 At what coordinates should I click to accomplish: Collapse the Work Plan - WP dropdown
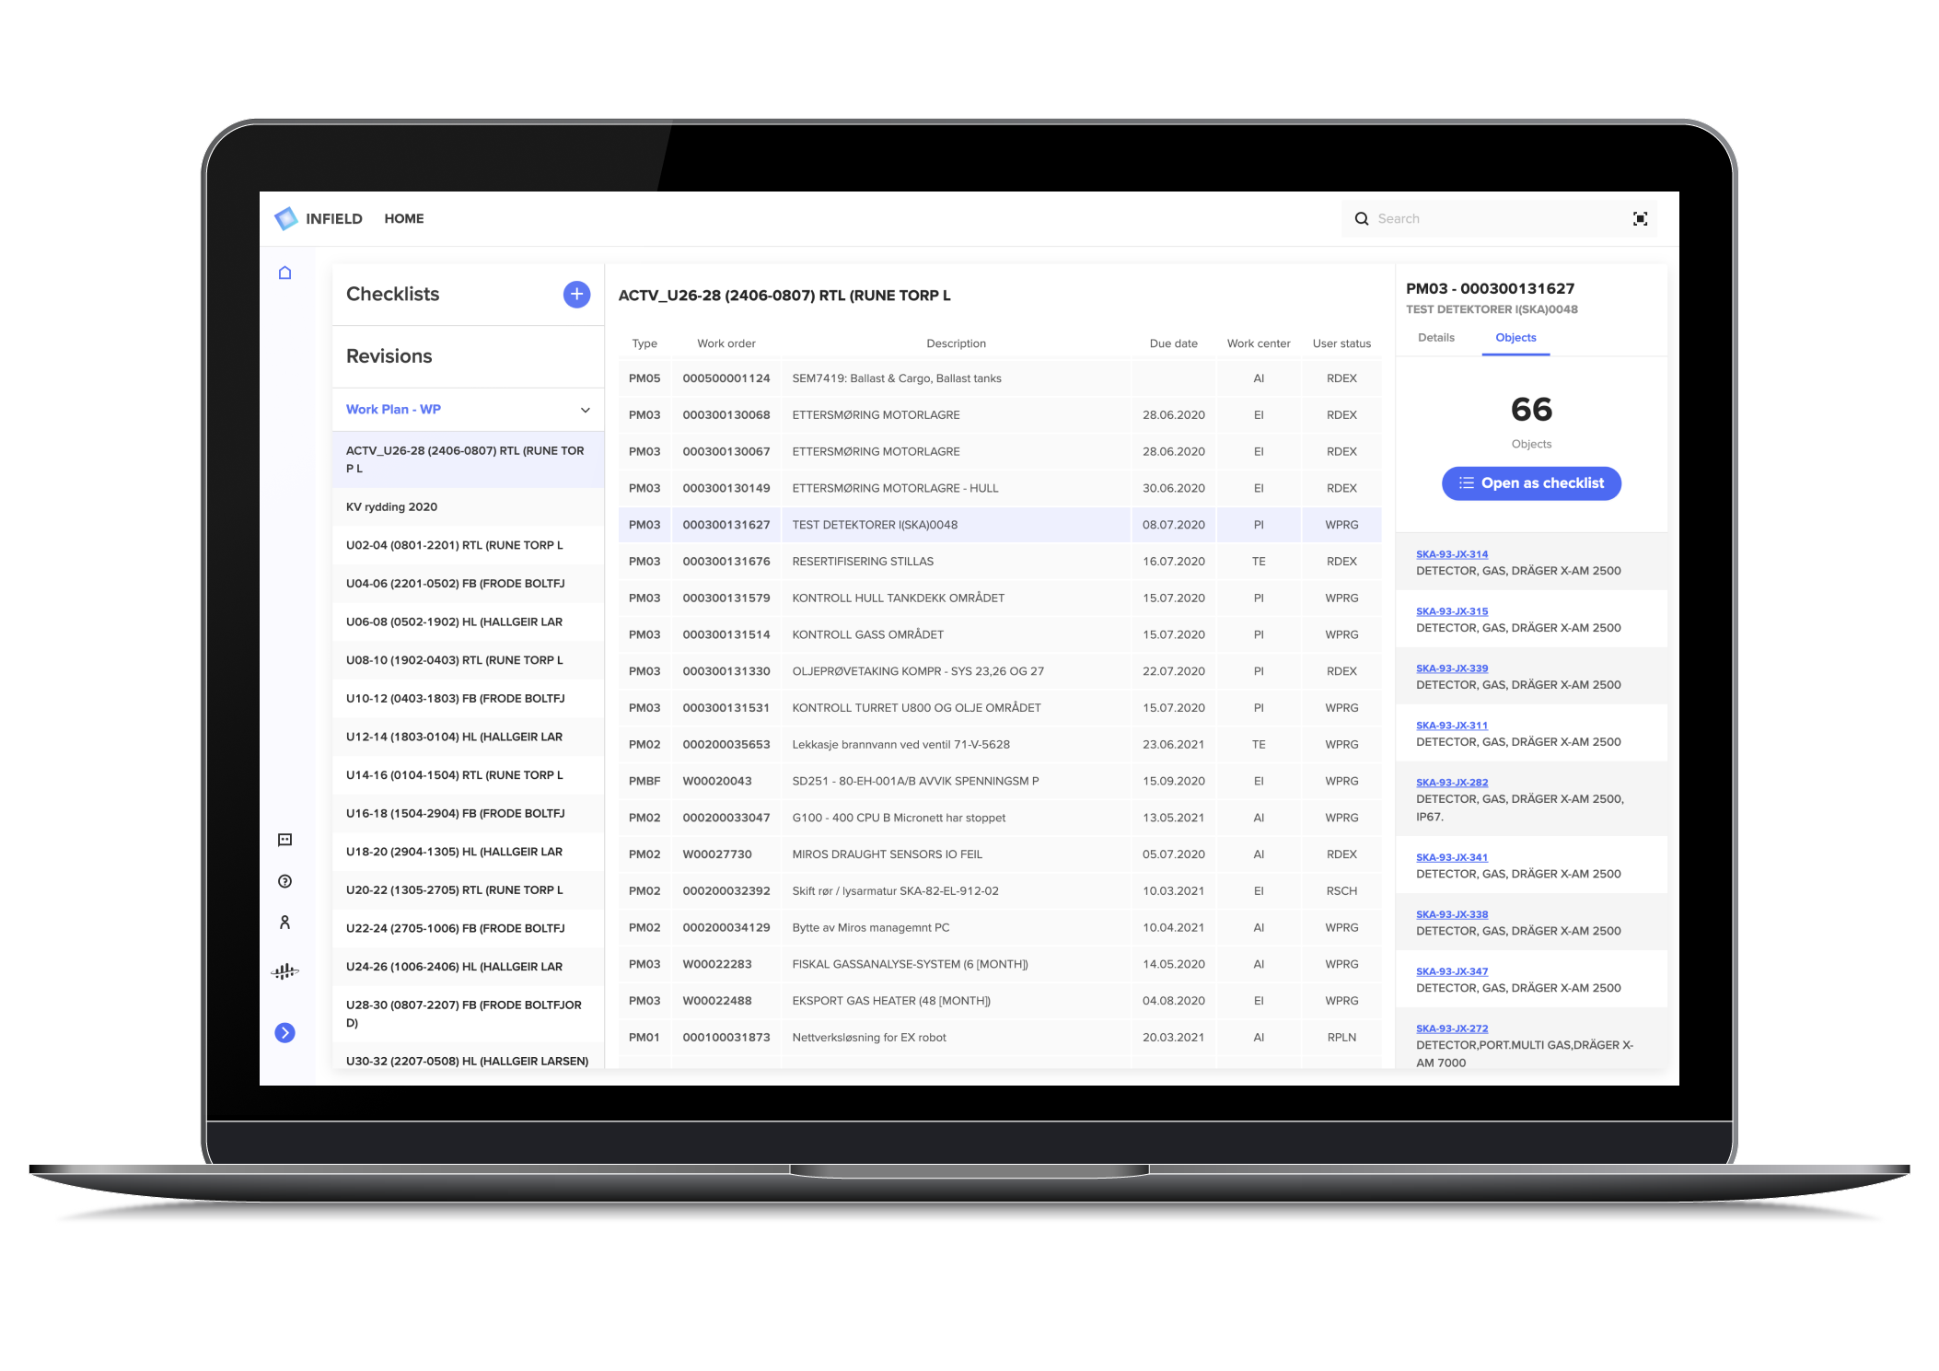click(585, 410)
